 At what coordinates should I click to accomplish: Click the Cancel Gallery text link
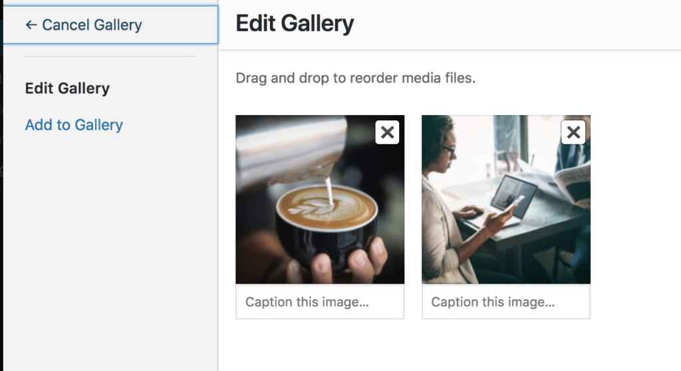point(92,25)
